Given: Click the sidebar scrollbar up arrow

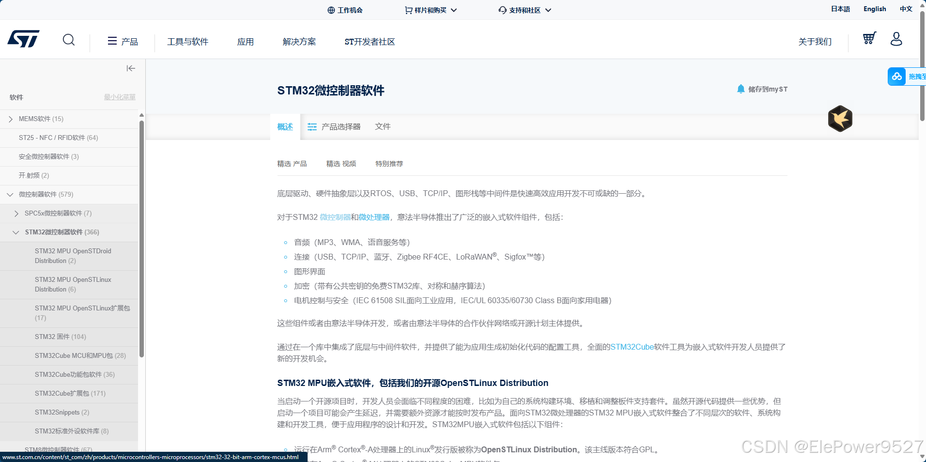Looking at the screenshot, I should (x=141, y=115).
